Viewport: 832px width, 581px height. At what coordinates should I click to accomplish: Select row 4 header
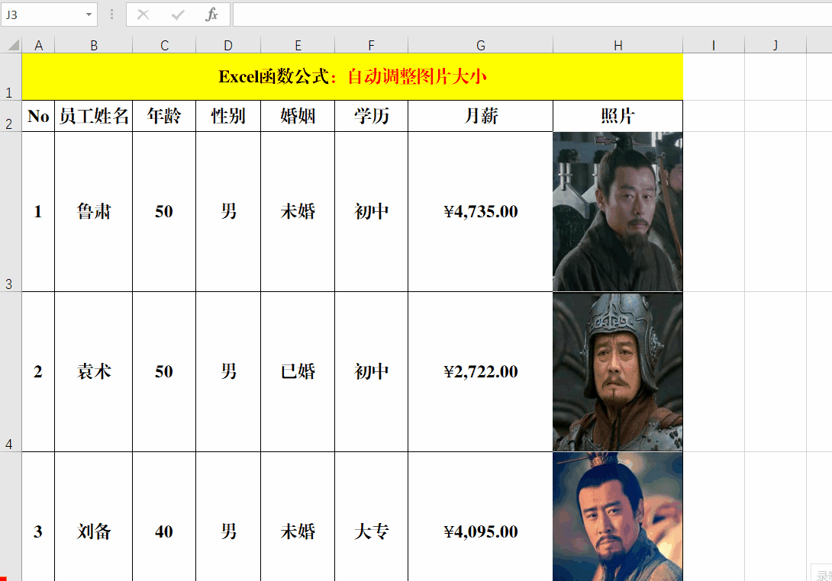pyautogui.click(x=11, y=371)
